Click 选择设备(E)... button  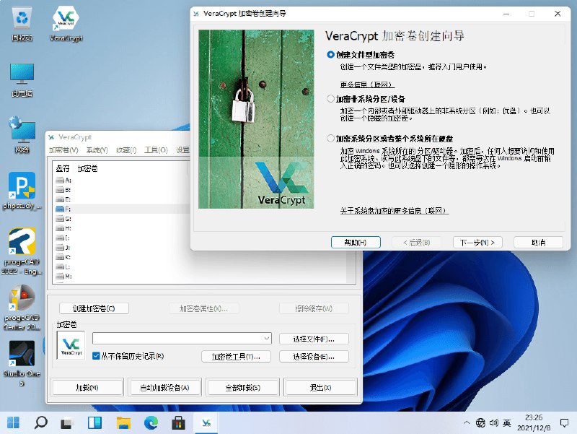point(314,356)
